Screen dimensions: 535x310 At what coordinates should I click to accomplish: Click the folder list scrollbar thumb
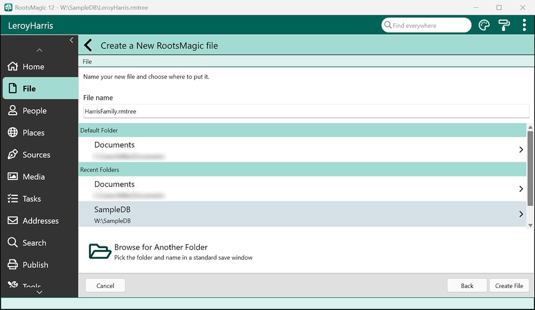530,169
